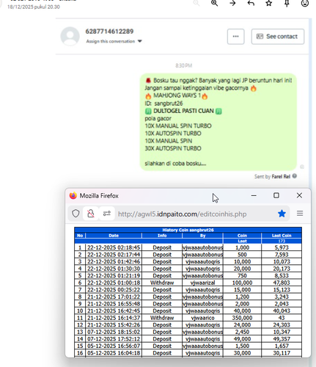Click the reply curved arrow icon
Viewport: 316px width, 367px height.
(251, 3)
